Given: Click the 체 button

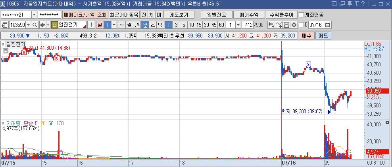Looking at the screenshot, I should [x=151, y=15].
